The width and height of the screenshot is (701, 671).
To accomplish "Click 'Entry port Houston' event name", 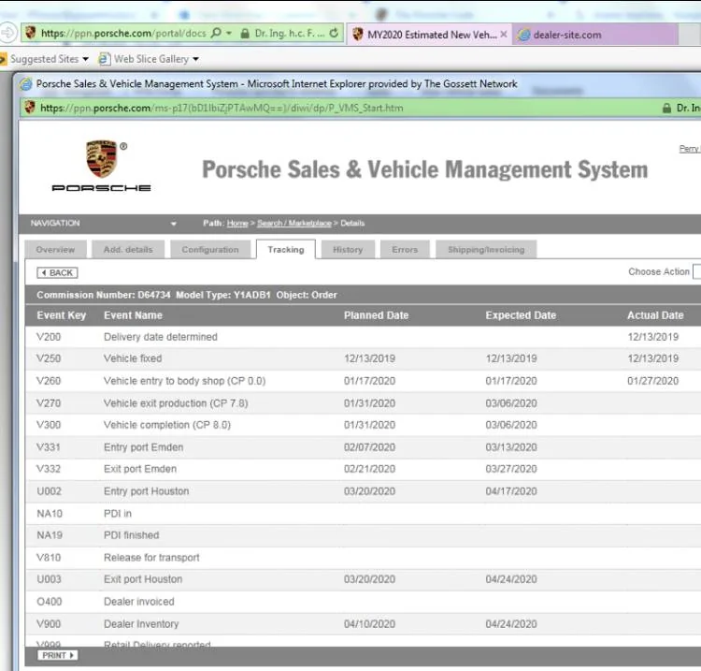I will pyautogui.click(x=146, y=491).
